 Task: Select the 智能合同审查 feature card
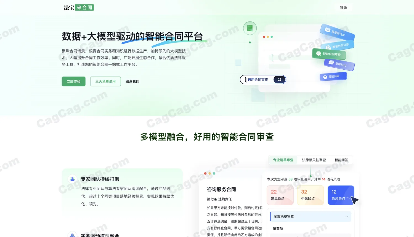coord(329,54)
